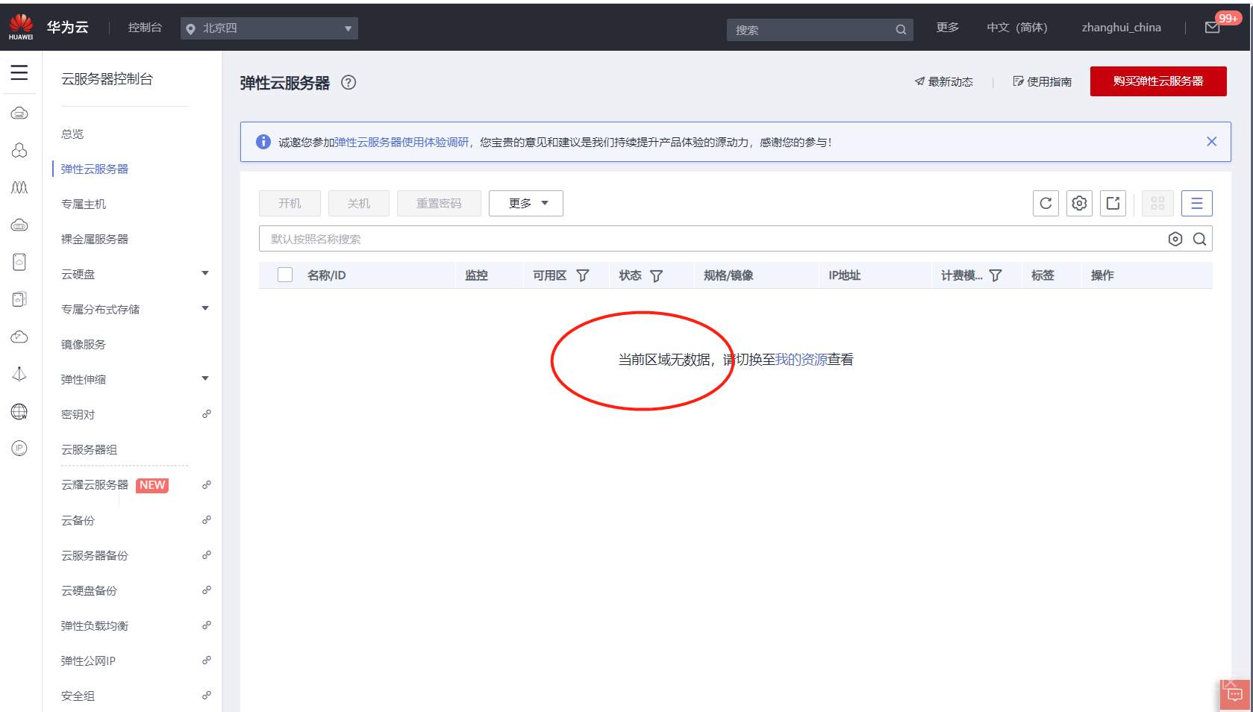Open 裸金属服务器 in the sidebar
The width and height of the screenshot is (1253, 712).
point(95,240)
